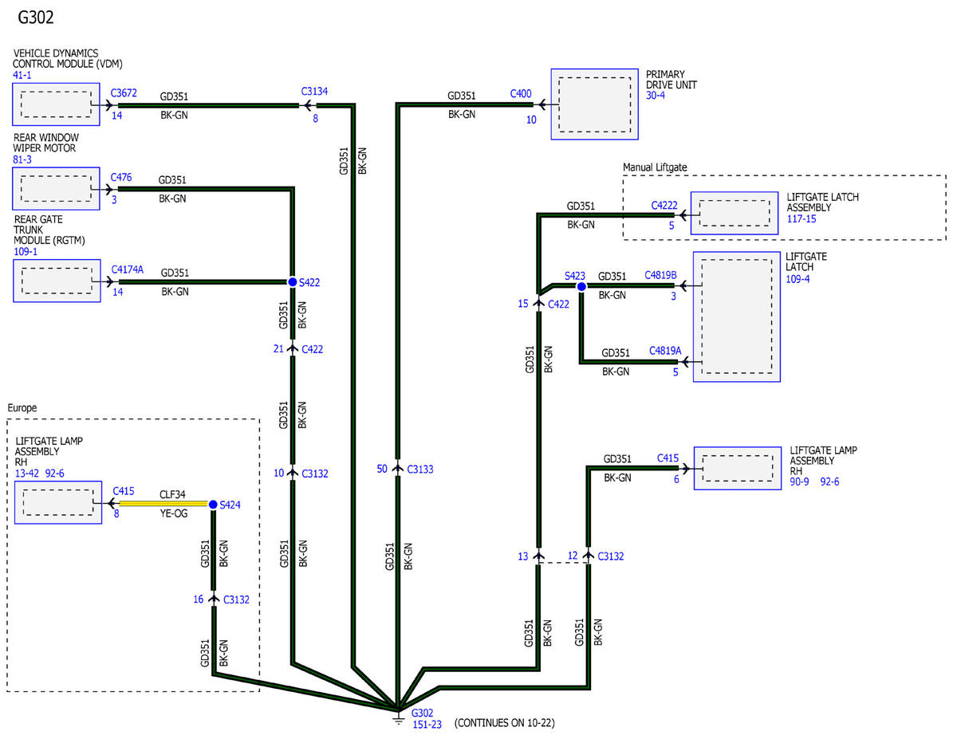Screen dimensions: 957x739
Task: Click the Vehicle Dynamics Control Module component box
Action: click(x=56, y=104)
